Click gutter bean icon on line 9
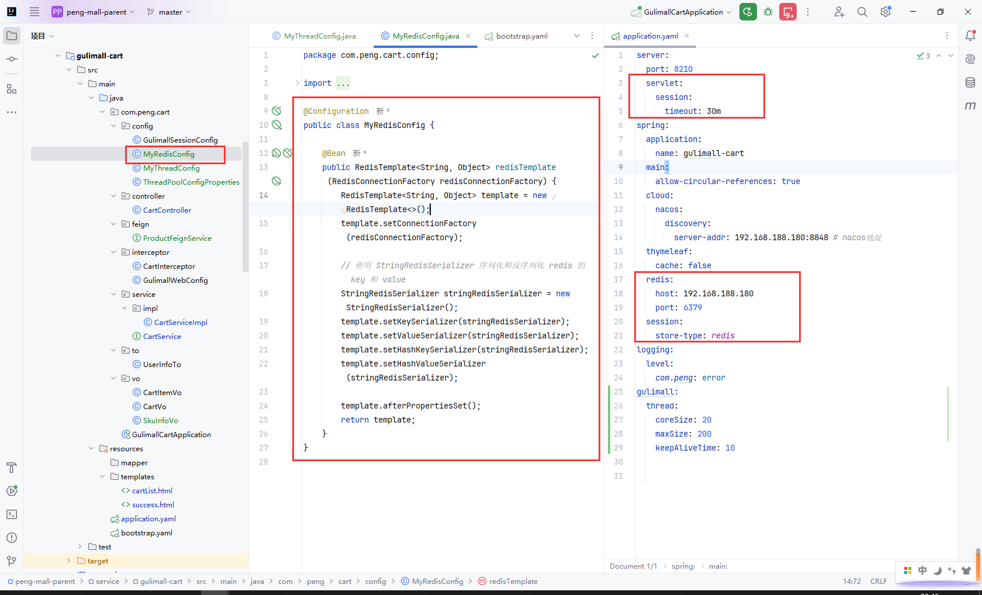Viewport: 982px width, 595px height. [x=276, y=111]
